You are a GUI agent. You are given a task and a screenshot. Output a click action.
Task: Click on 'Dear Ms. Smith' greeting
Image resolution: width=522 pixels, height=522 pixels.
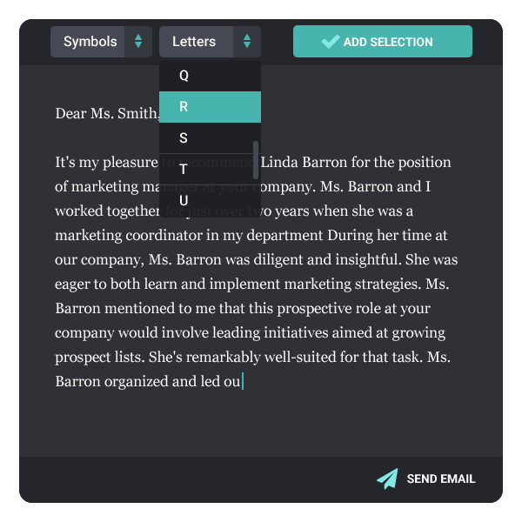[x=108, y=113]
